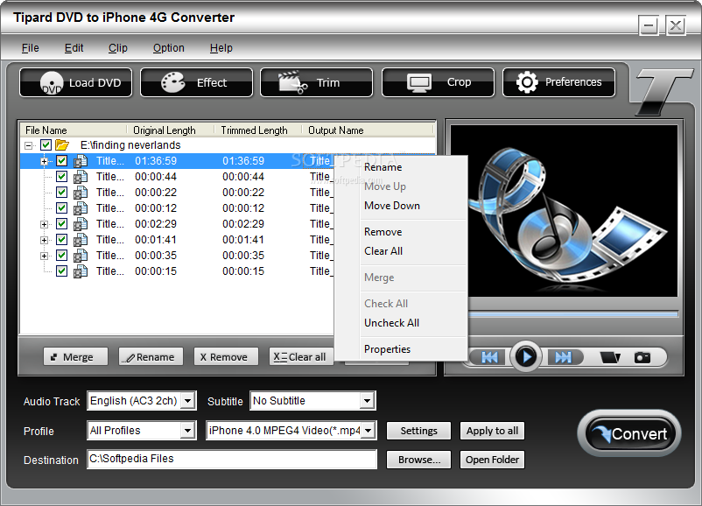The height and width of the screenshot is (506, 702).
Task: Uncheck the 00:01:41 title checkbox
Action: click(62, 240)
